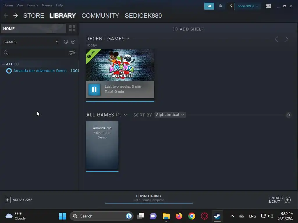This screenshot has height=223, width=298.
Task: Open the COMMUNITY tab
Action: click(x=100, y=16)
